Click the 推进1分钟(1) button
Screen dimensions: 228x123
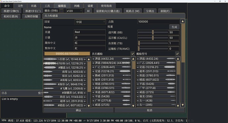11,11
